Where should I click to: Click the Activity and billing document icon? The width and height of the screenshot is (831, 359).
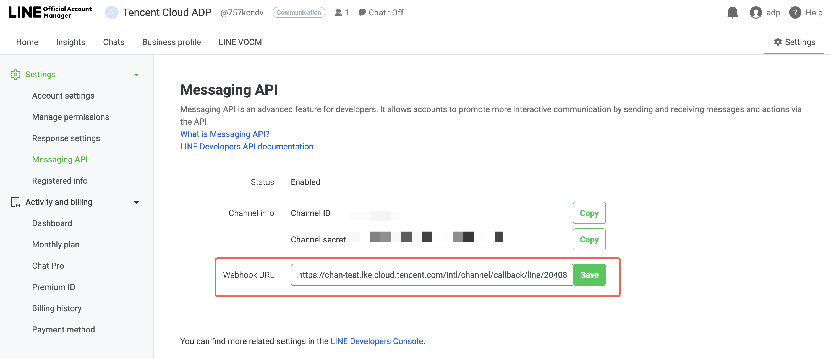tap(15, 202)
